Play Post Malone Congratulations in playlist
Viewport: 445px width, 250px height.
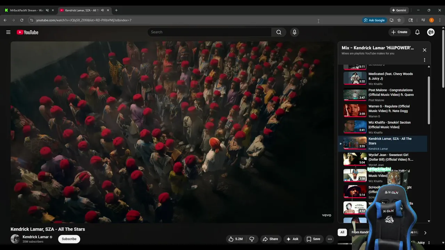click(x=382, y=95)
